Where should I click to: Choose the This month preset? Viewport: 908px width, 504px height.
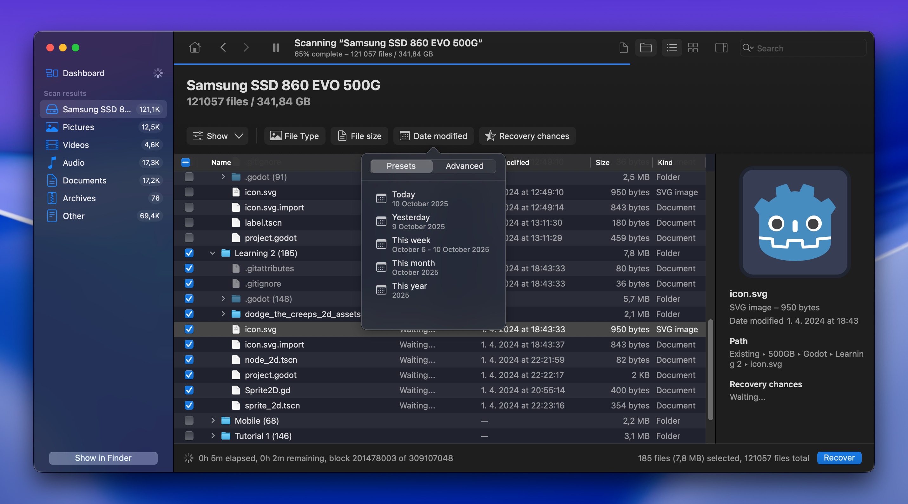point(413,267)
